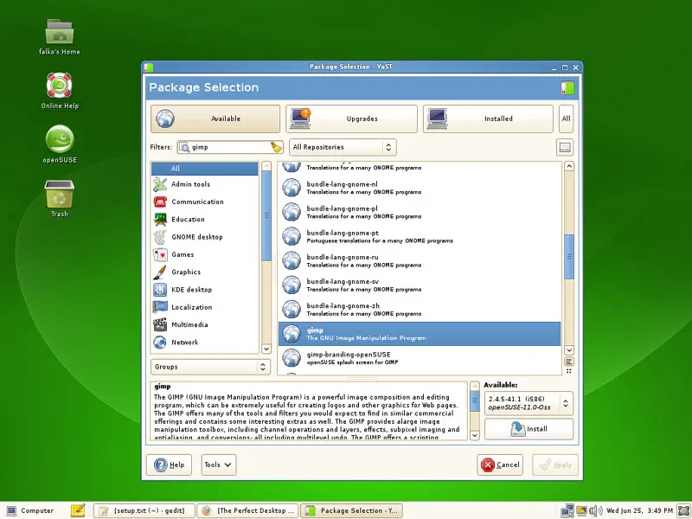692x519 pixels.
Task: Select the All category row
Action: [x=205, y=169]
